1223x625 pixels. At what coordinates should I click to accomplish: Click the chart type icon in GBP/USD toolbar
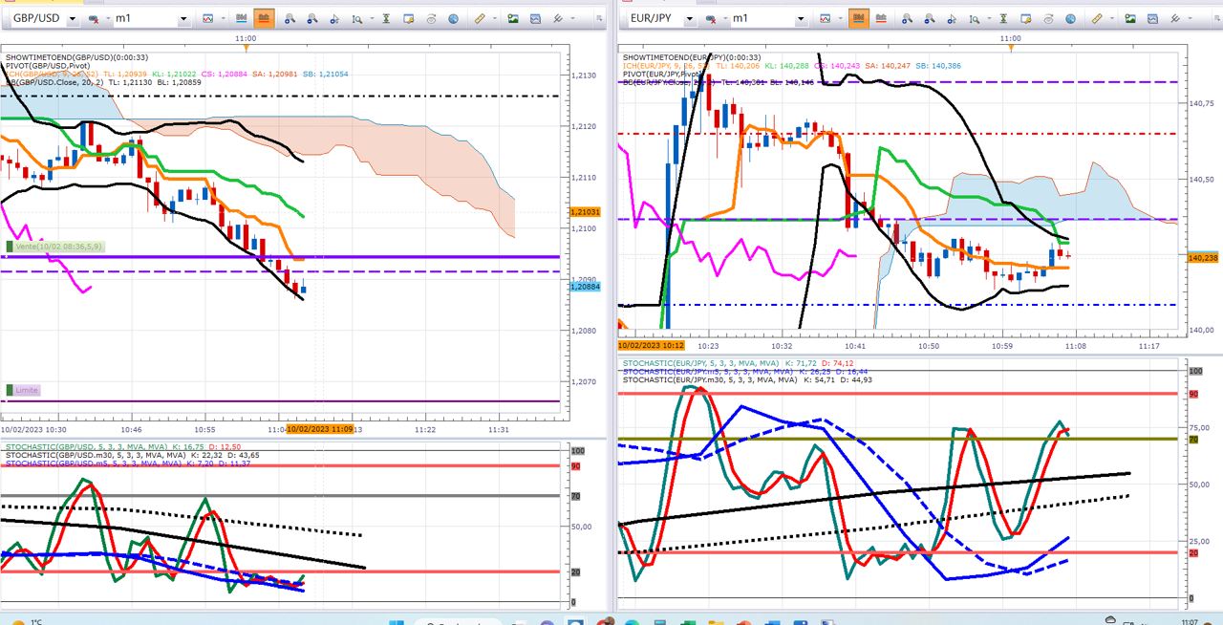[x=208, y=18]
